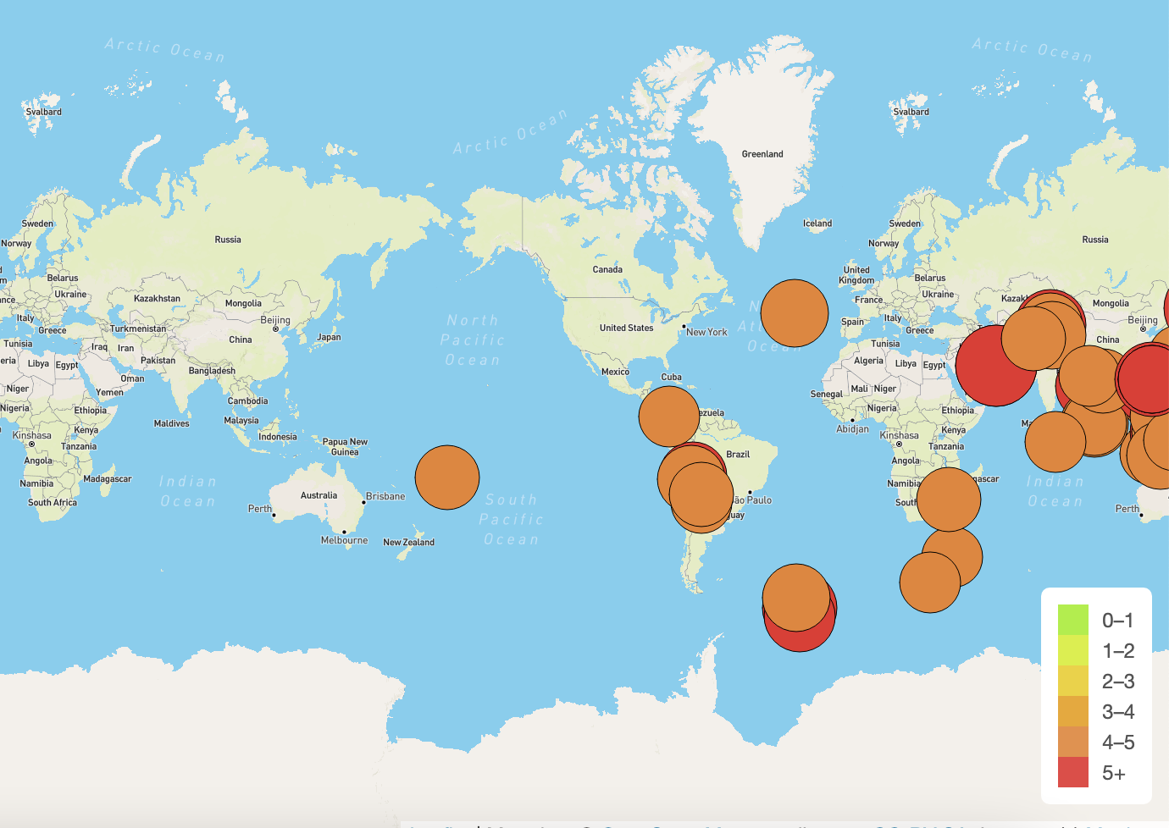This screenshot has width=1169, height=828.
Task: Click the orange earthquake marker south of Iceland
Action: tap(794, 313)
